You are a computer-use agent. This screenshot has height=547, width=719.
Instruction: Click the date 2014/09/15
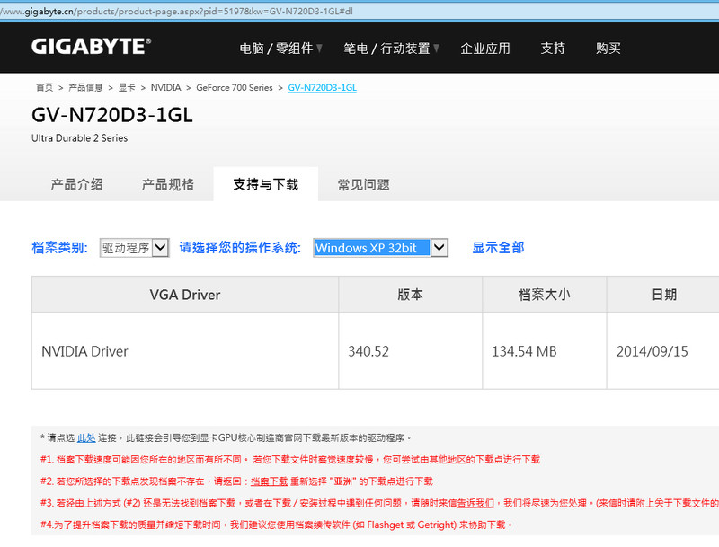[x=652, y=351]
